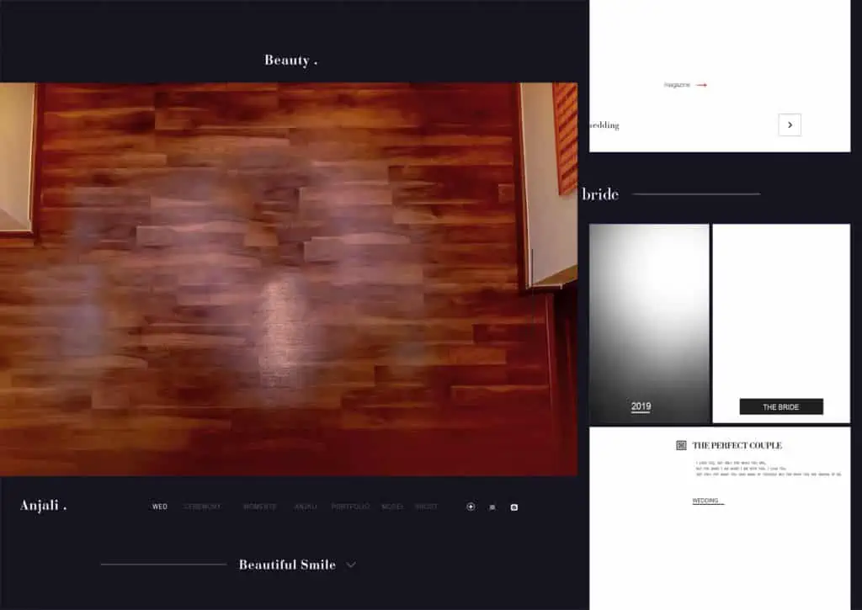
Task: Click the rounded camera-style icon in navbar
Action: pos(514,507)
